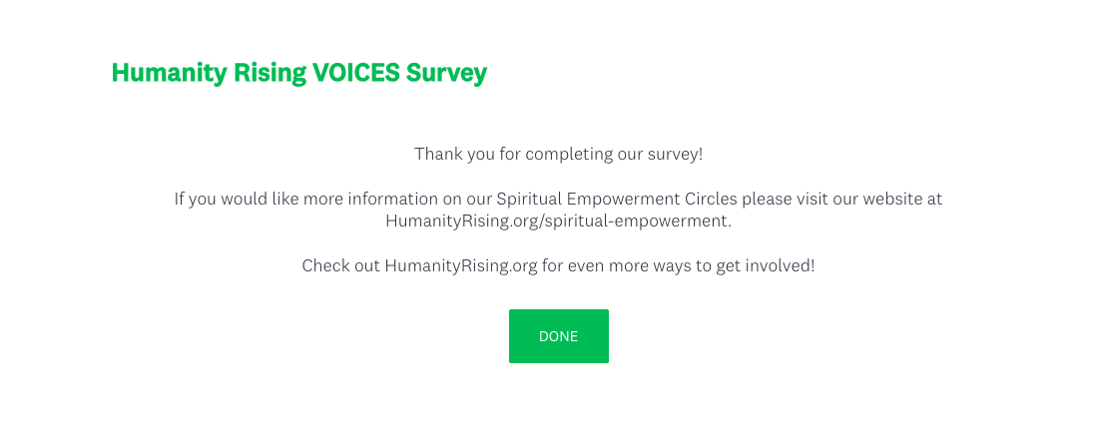The height and width of the screenshot is (448, 1096).
Task: Open the HumanityRising.org/spiritual-empowerment address
Action: (x=558, y=221)
